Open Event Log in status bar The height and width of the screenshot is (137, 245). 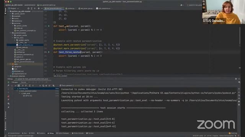233,133
